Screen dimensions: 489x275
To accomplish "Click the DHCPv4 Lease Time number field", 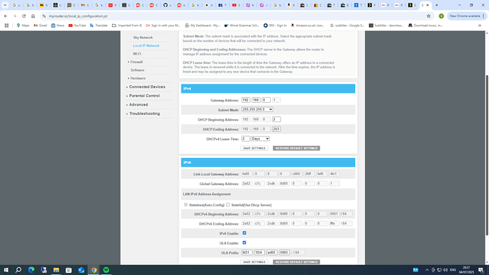I will point(246,139).
